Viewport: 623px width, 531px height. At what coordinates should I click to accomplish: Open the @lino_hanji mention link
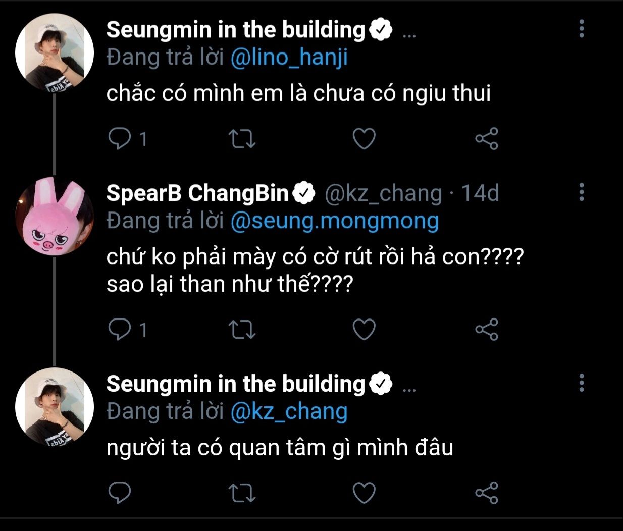(289, 58)
